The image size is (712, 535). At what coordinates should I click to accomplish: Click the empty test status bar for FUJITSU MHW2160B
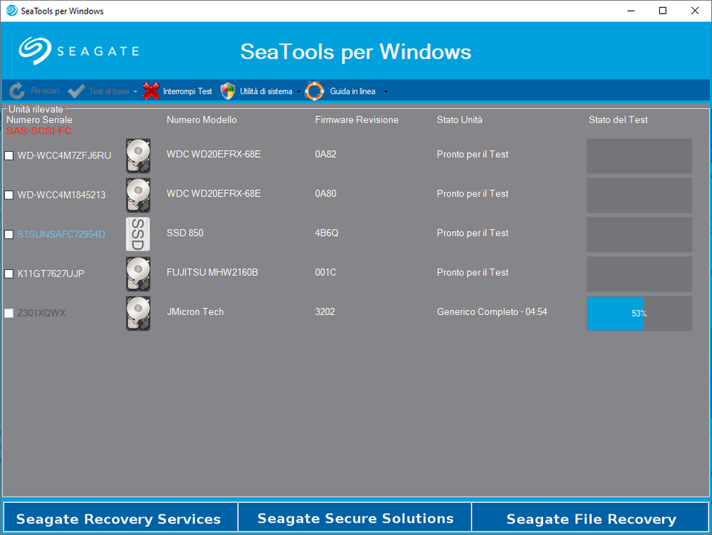pyautogui.click(x=639, y=274)
